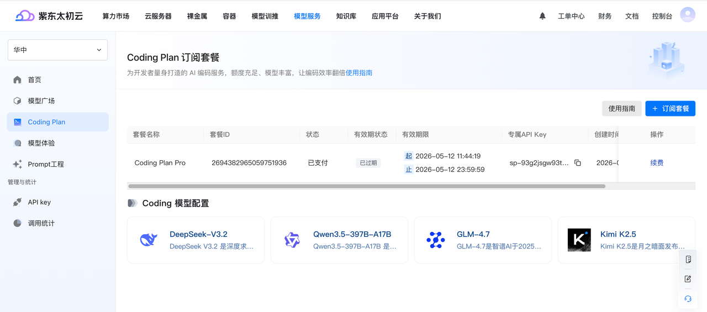Click the start time 2026-05-12 11:44:19
This screenshot has height=312, width=707.
click(448, 156)
